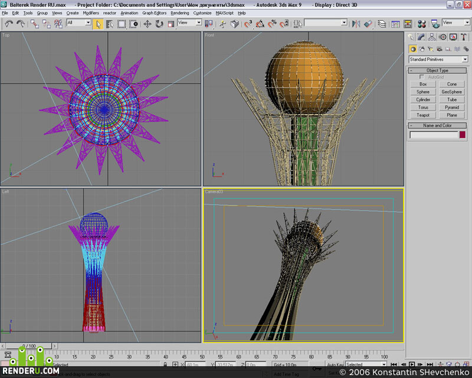Open the Material Editor icon

(x=422, y=24)
